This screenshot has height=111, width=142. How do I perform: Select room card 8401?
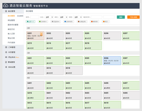click(54, 95)
